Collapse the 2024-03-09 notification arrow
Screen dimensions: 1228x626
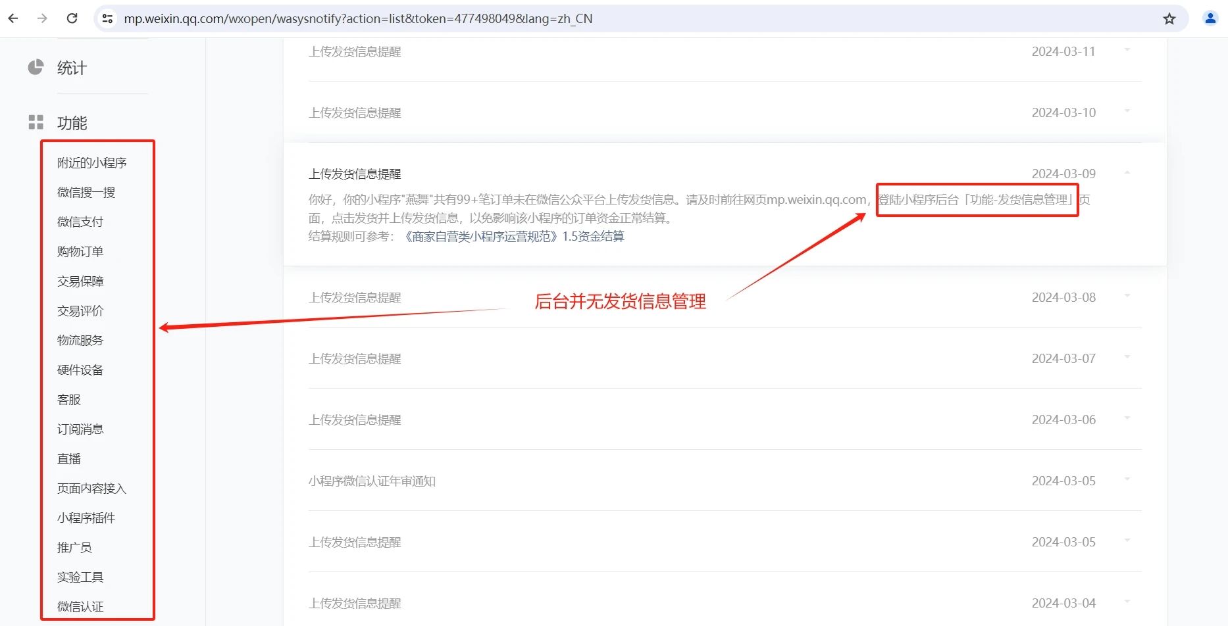(1127, 172)
